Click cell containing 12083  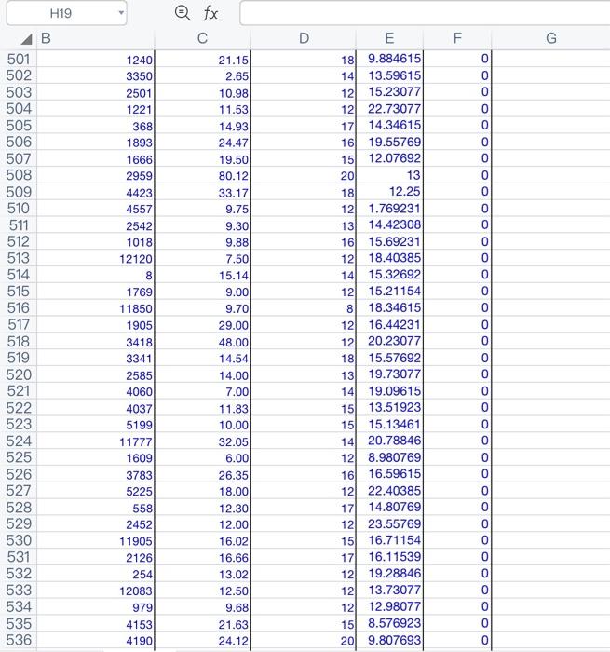(x=96, y=590)
